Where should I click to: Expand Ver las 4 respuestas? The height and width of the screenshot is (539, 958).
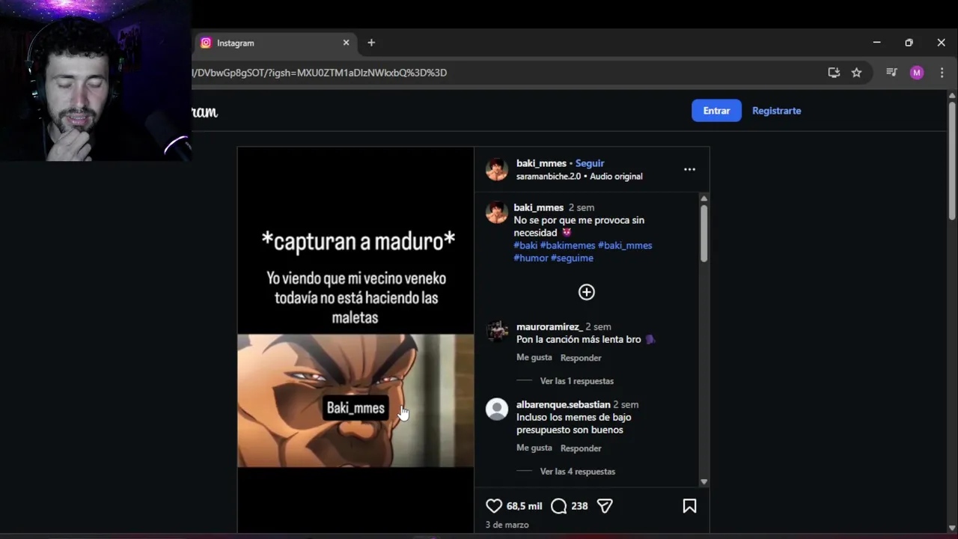pos(578,472)
